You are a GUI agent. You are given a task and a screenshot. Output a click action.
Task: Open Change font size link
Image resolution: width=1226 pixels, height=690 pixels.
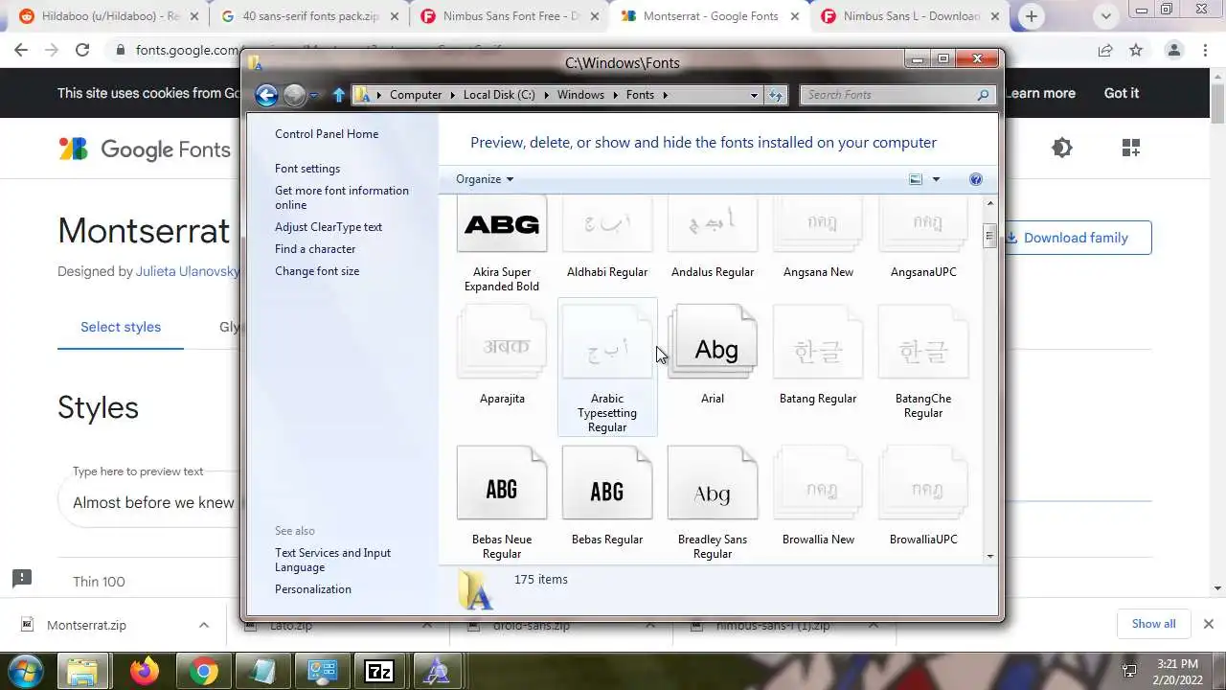[317, 271]
